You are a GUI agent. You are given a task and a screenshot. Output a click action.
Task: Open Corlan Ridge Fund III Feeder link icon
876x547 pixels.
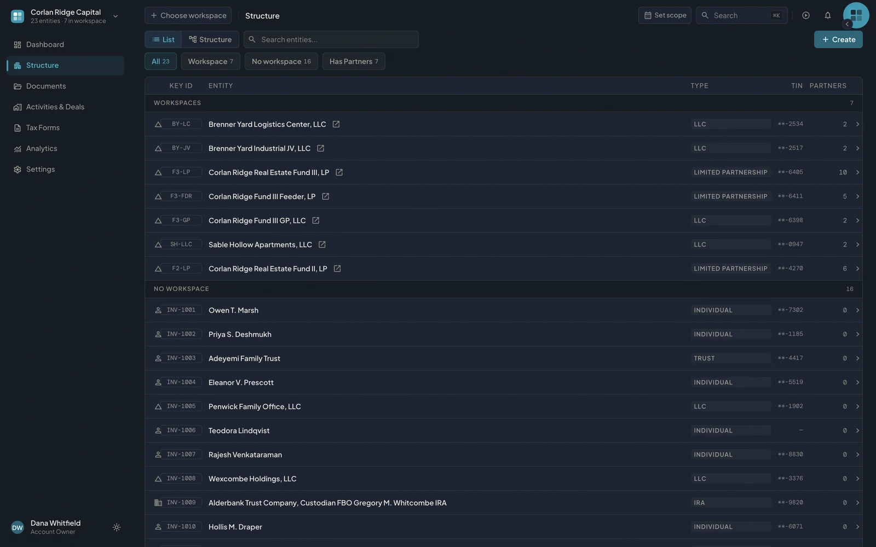coord(326,196)
